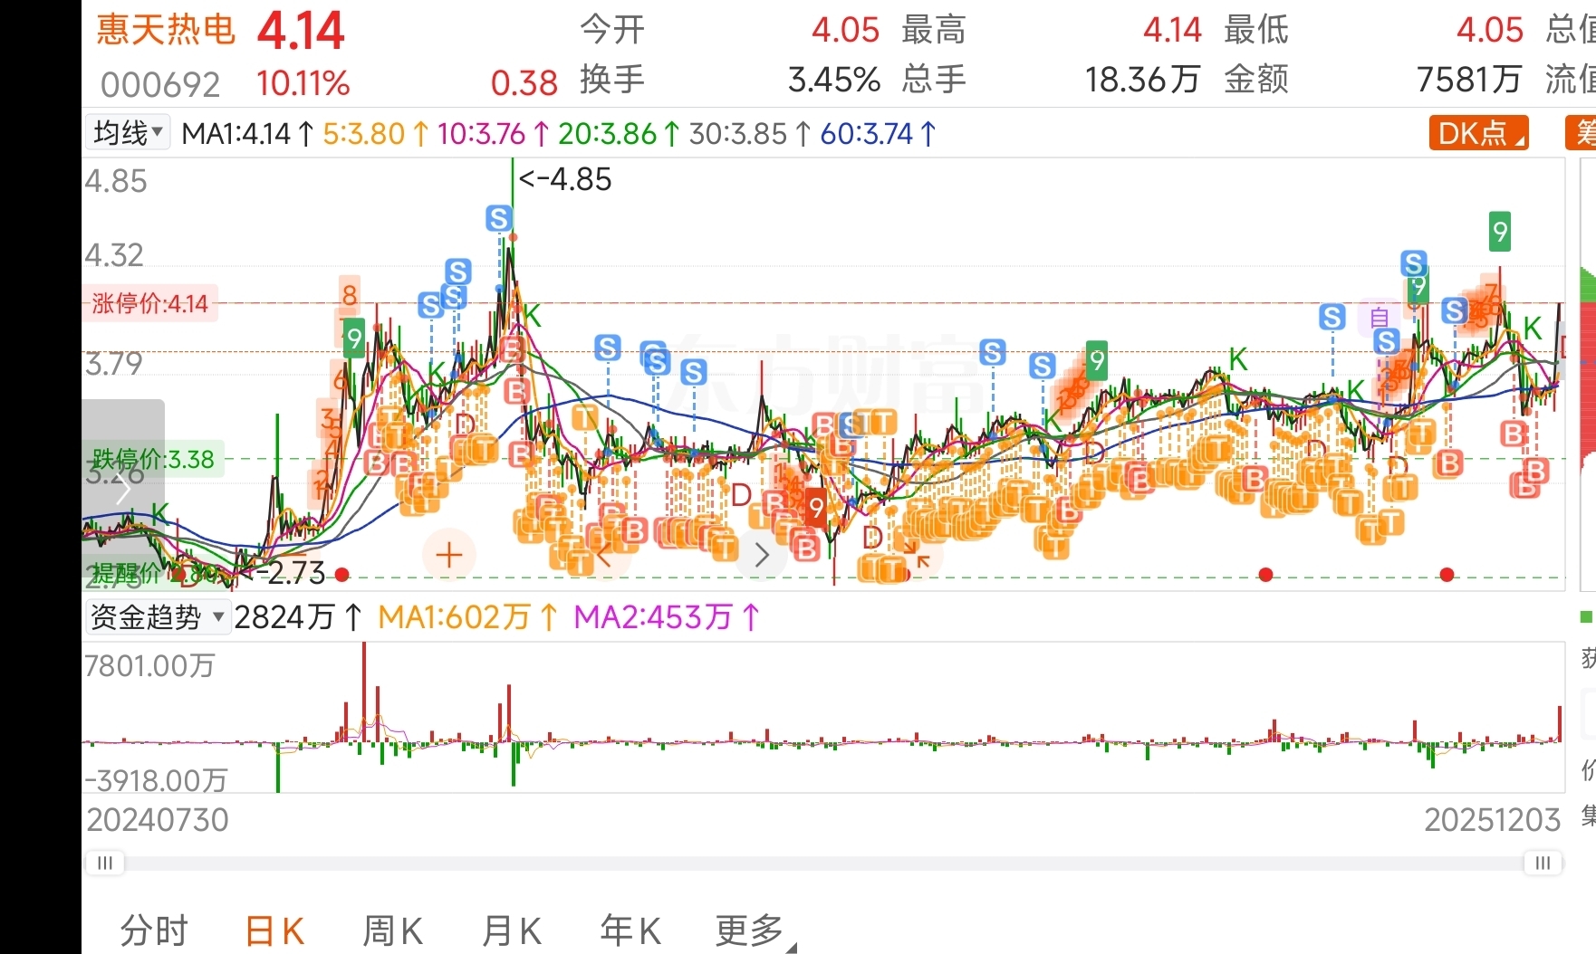Open the 均线 indicator dropdown
The height and width of the screenshot is (954, 1596).
(x=128, y=133)
